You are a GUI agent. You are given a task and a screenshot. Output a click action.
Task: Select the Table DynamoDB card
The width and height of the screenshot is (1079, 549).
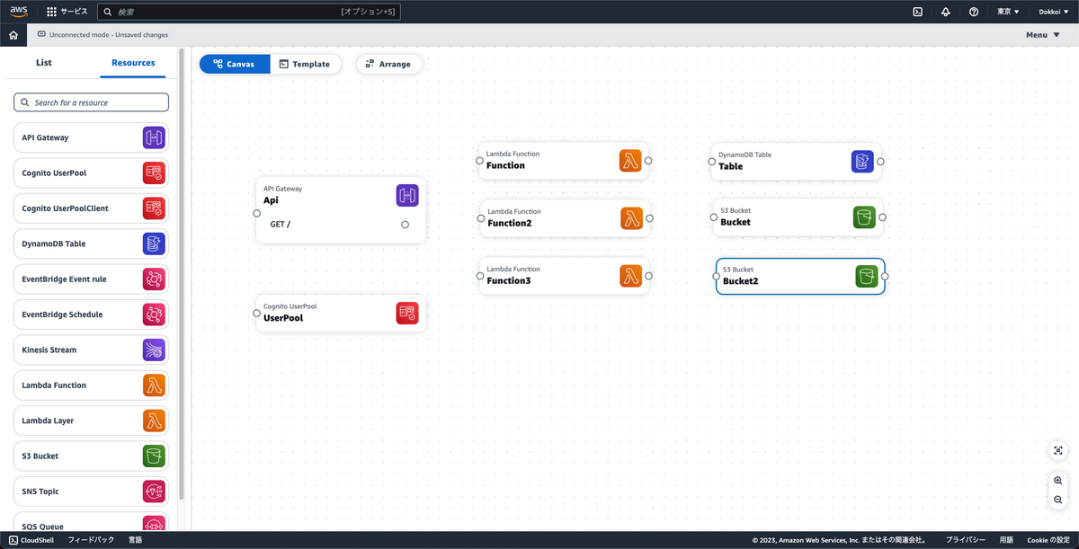point(796,162)
